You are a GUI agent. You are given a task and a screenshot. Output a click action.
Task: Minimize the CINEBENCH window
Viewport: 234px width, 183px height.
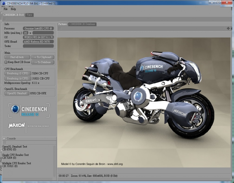coord(212,2)
